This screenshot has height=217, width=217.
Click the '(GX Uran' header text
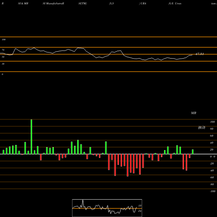coord(175,3)
